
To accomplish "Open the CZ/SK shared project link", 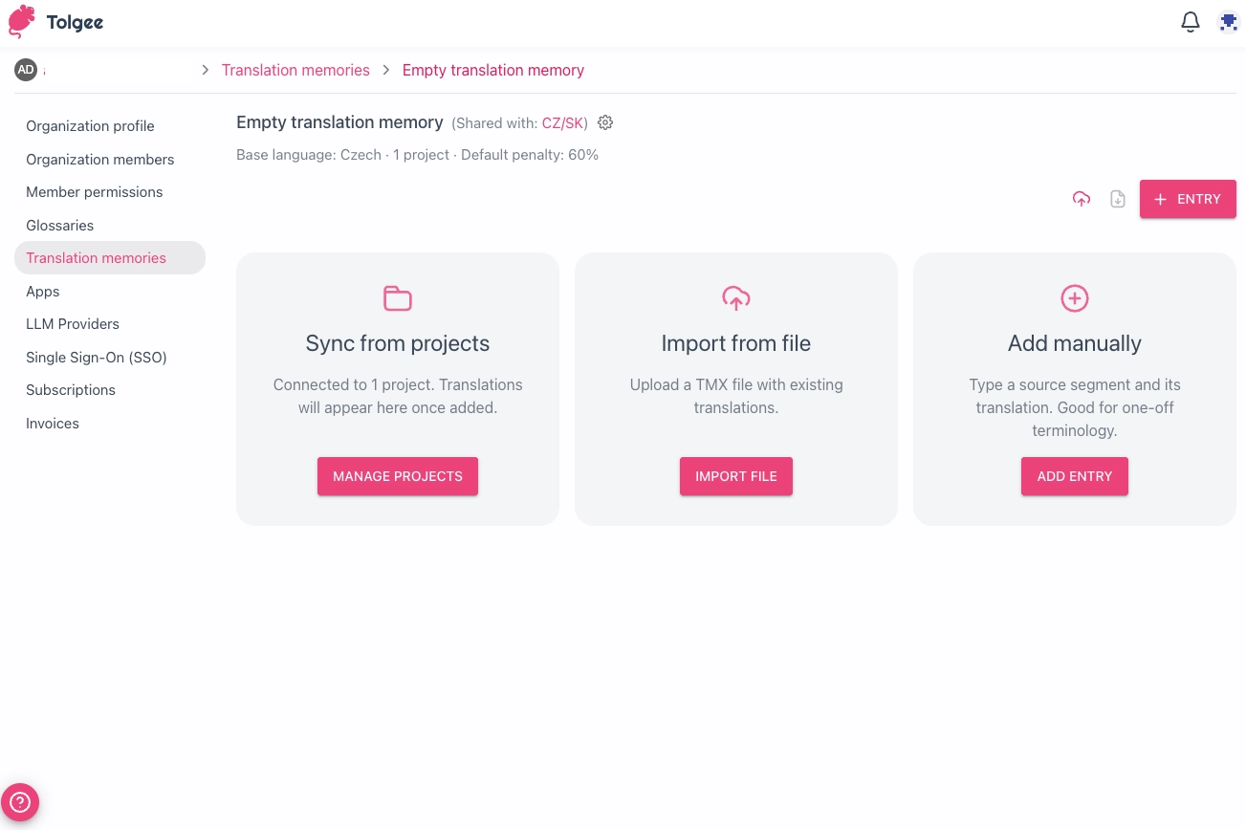I will (562, 123).
